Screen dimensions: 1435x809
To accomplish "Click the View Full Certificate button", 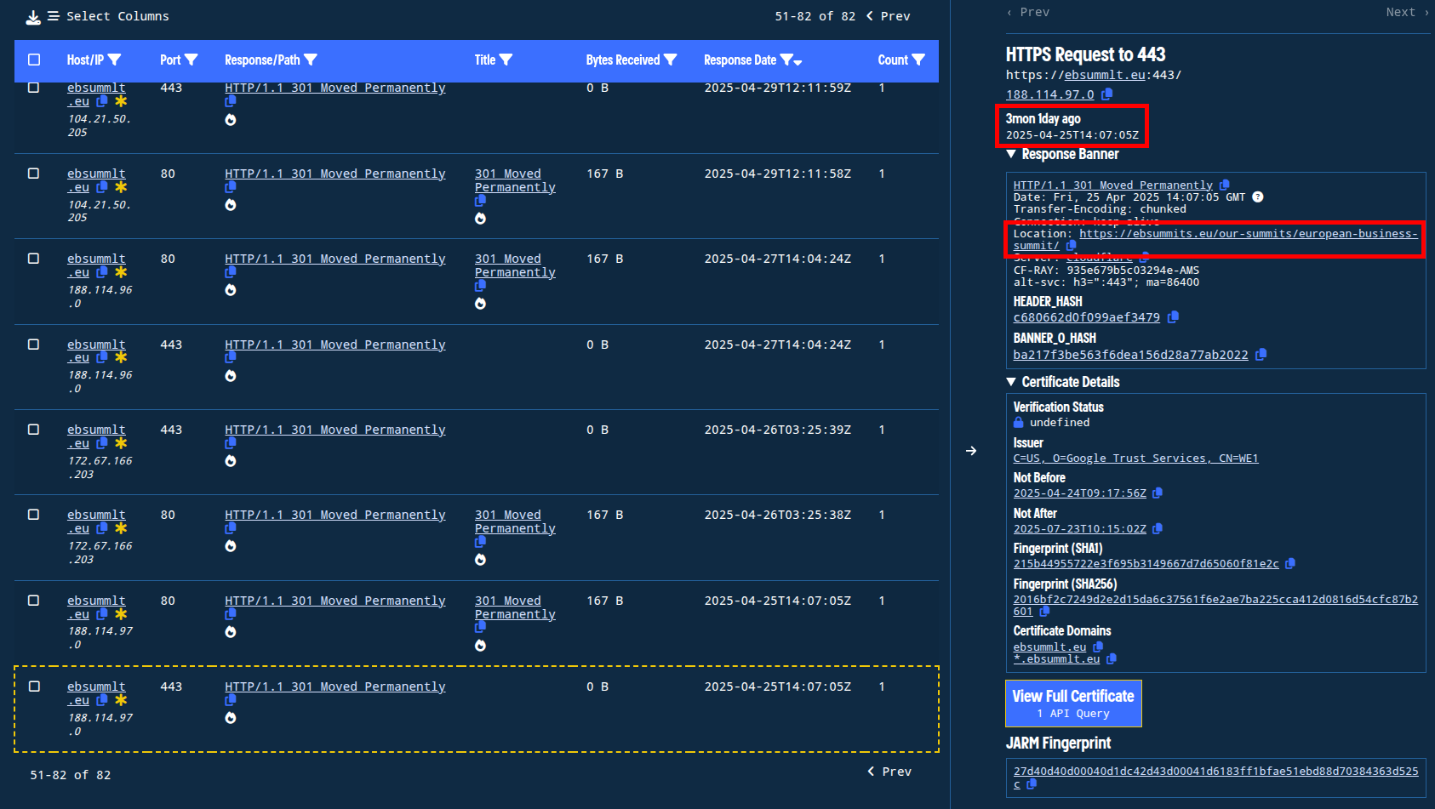I will tap(1073, 704).
